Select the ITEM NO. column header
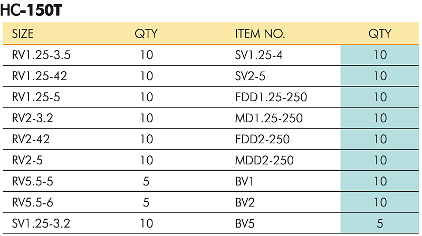Image resolution: width=422 pixels, height=236 pixels. coord(260,34)
